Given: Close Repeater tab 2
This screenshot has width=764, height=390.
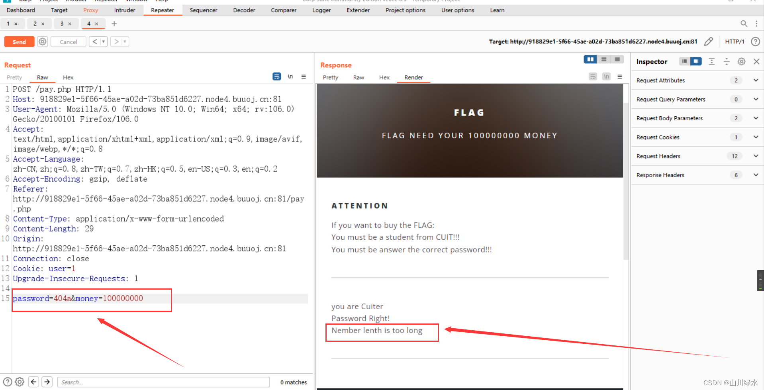Looking at the screenshot, I should click(43, 24).
